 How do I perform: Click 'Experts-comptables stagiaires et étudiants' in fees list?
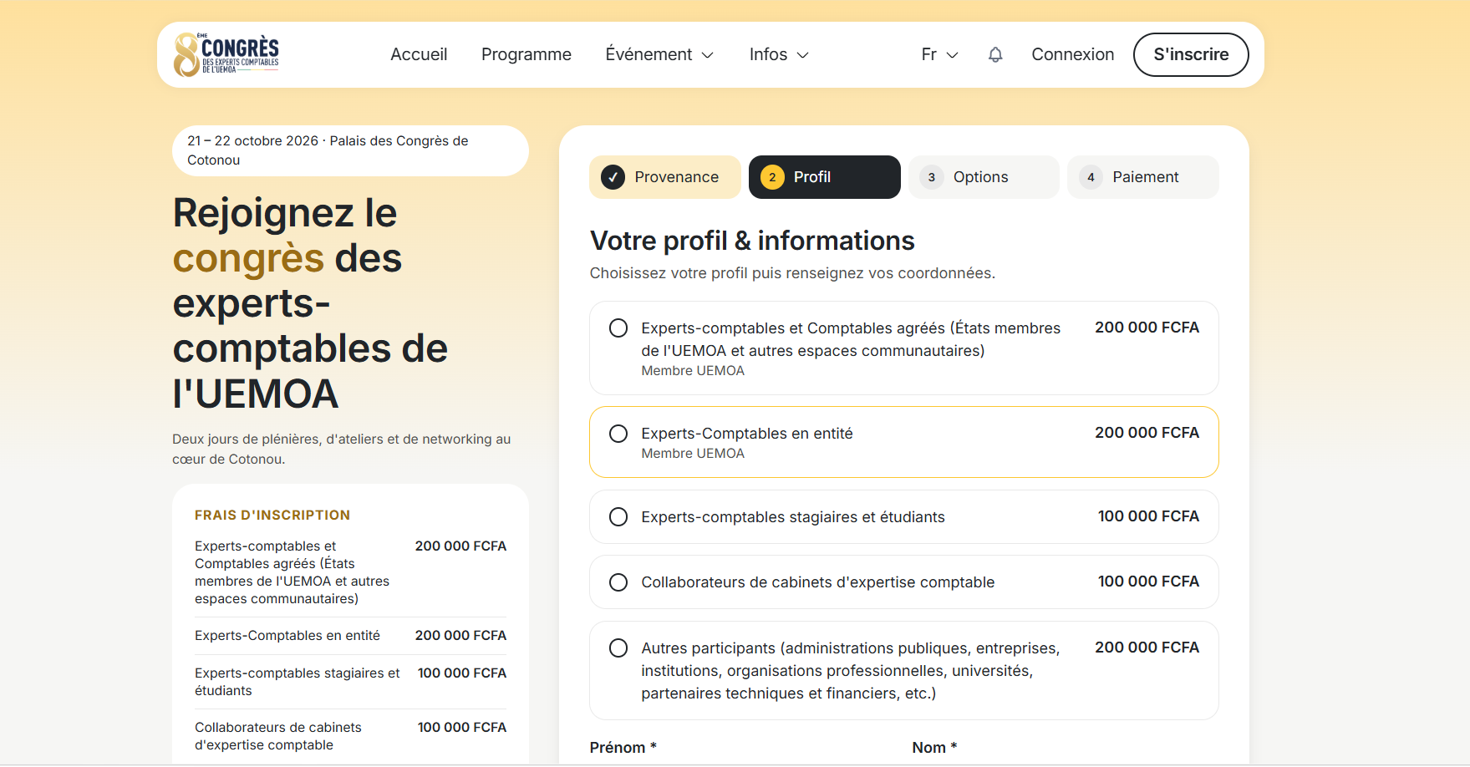tap(298, 682)
